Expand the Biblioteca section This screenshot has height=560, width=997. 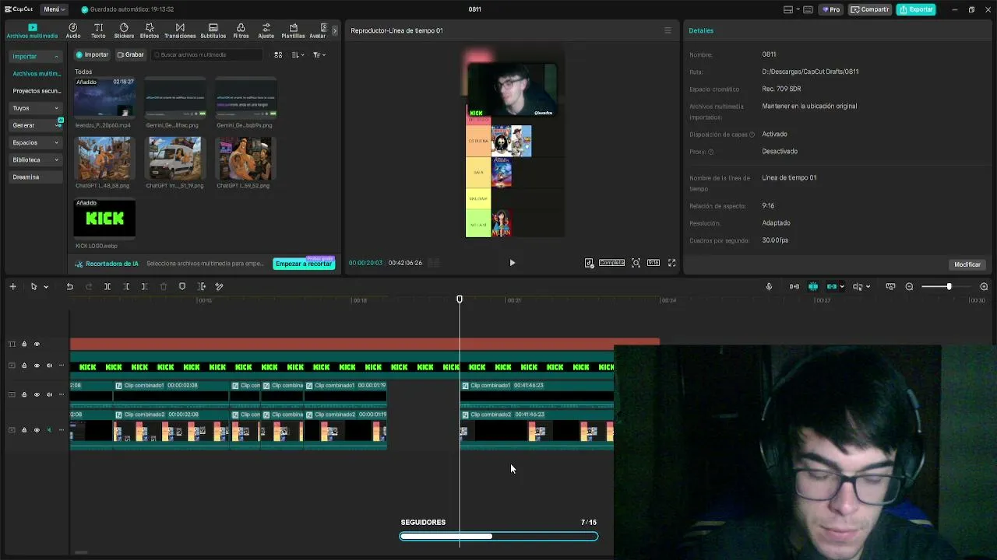tap(36, 159)
